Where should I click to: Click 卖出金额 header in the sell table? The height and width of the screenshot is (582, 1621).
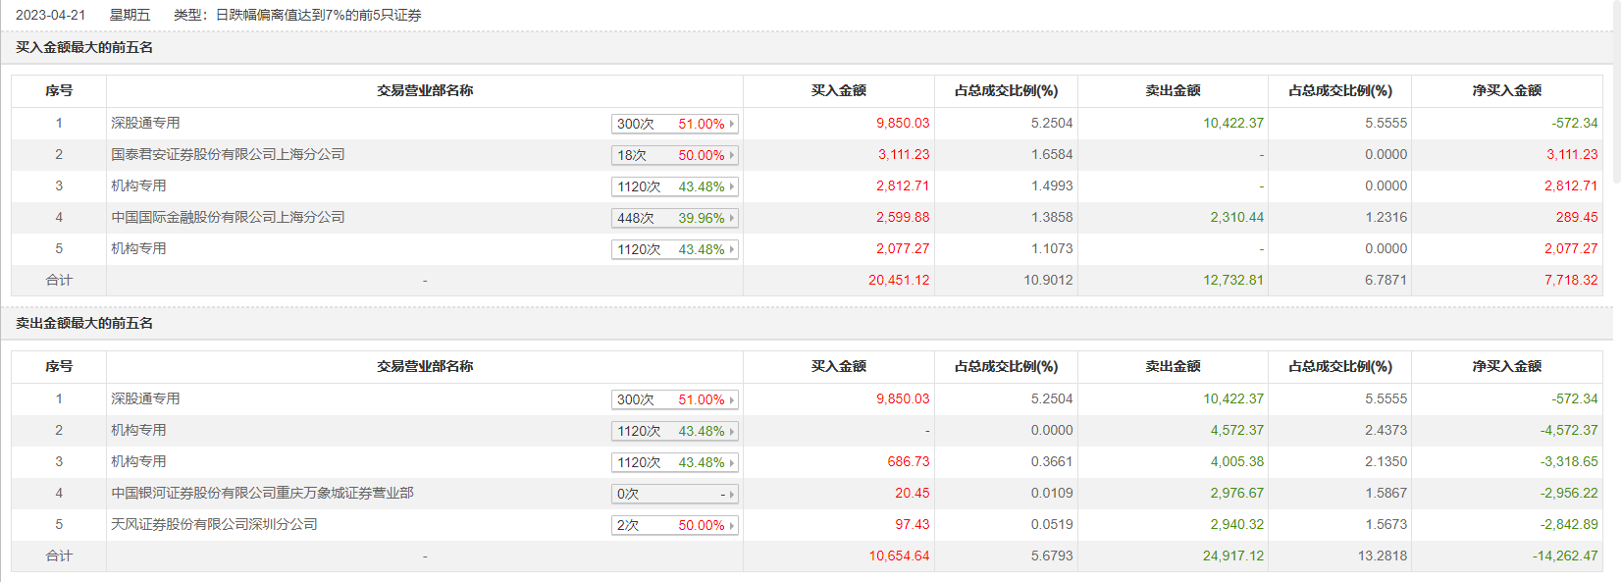pyautogui.click(x=1173, y=366)
